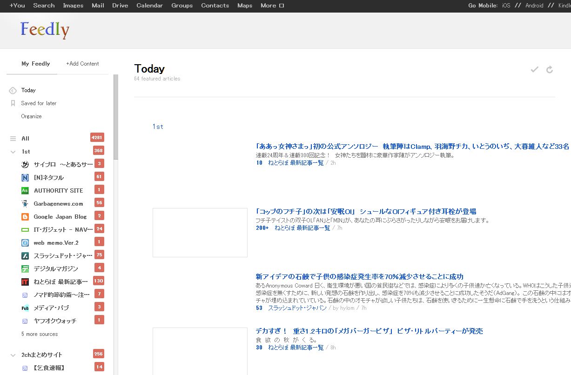This screenshot has width=571, height=375.
Task: Open article デカすぎ！ メガバーガーピザ
Action: pos(369,331)
